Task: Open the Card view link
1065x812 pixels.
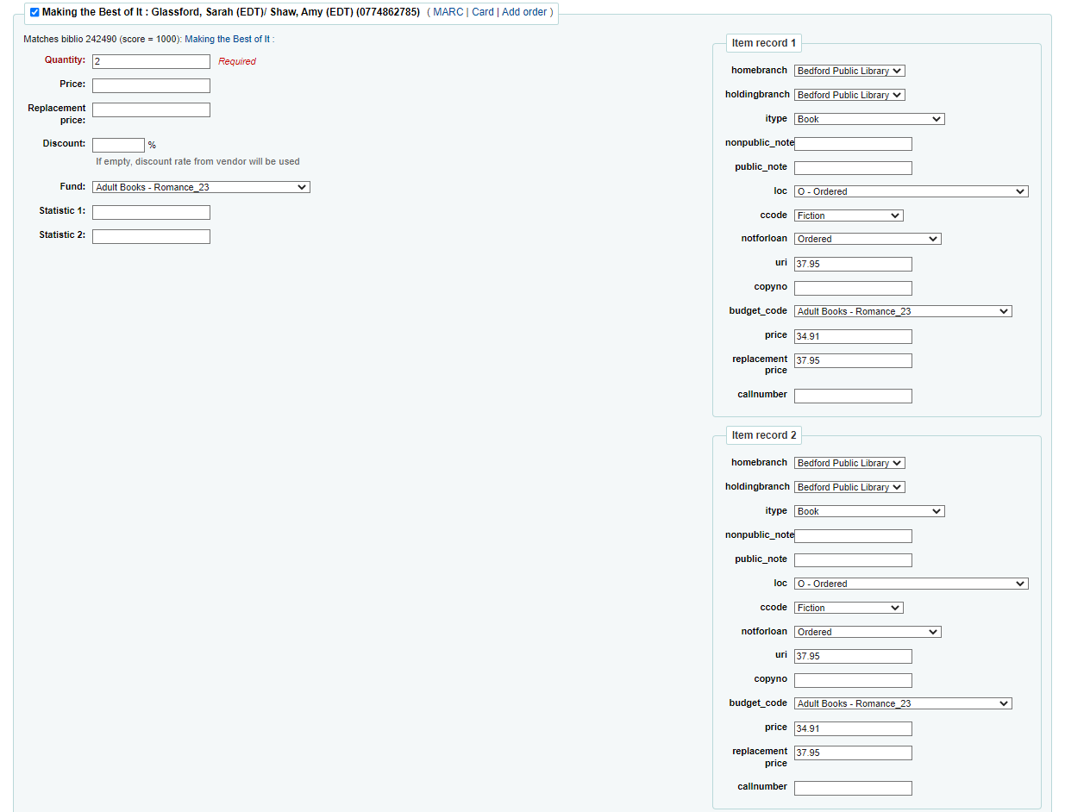Action: coord(483,12)
